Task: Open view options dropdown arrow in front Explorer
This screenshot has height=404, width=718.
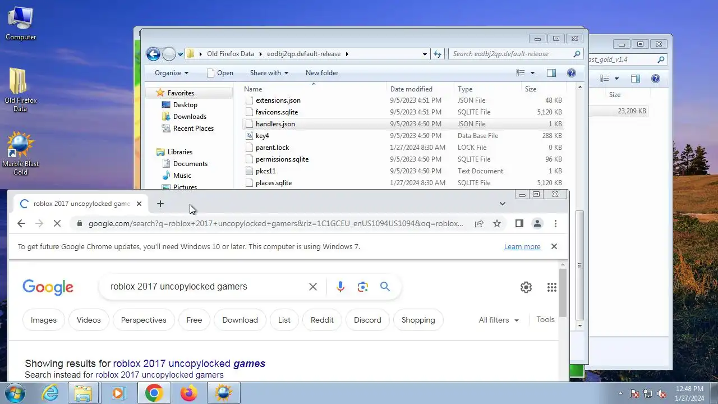Action: point(532,73)
